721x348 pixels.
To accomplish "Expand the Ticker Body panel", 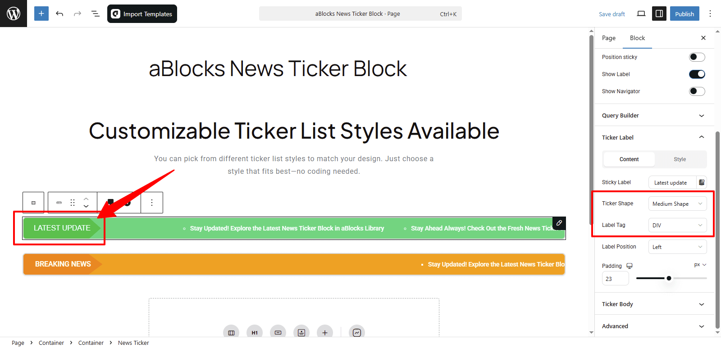I will click(654, 304).
